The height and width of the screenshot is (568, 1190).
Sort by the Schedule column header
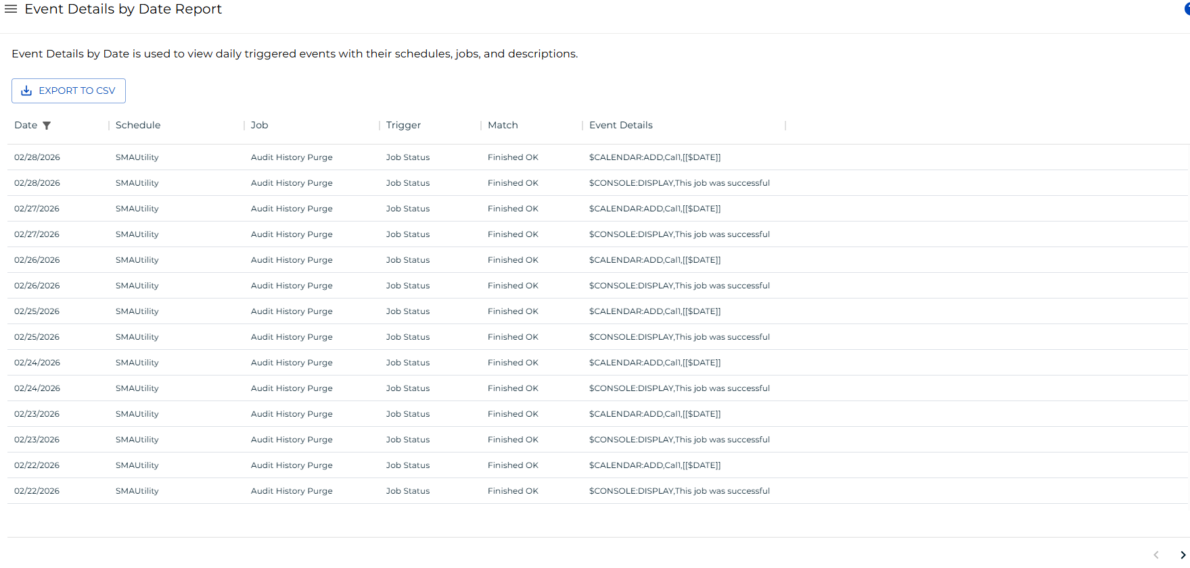tap(138, 126)
